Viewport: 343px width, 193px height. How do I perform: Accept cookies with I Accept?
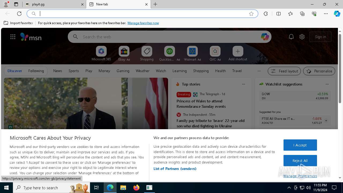(300, 145)
